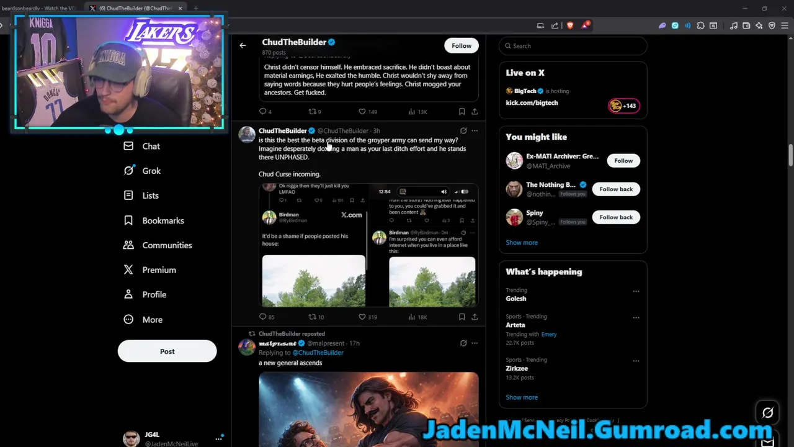Show more under You might like
The image size is (794, 447).
tap(522, 243)
